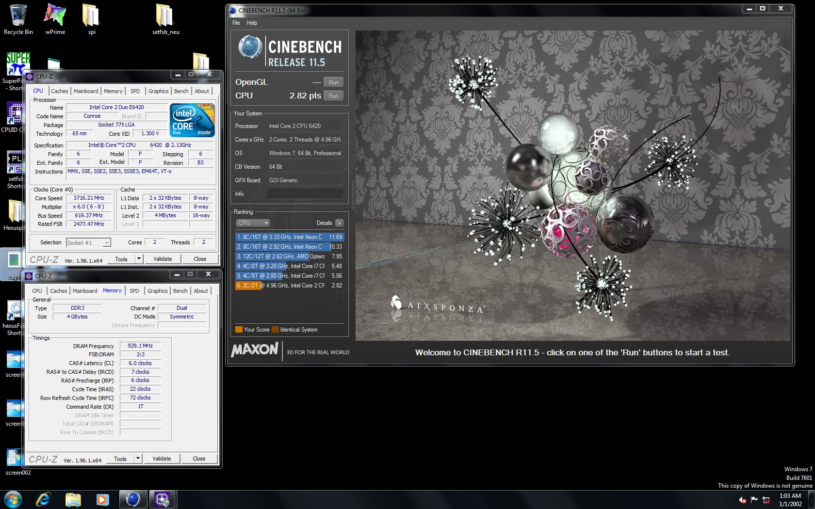Click Tools button in upper CPU-Z
This screenshot has height=509, width=815.
[x=121, y=259]
